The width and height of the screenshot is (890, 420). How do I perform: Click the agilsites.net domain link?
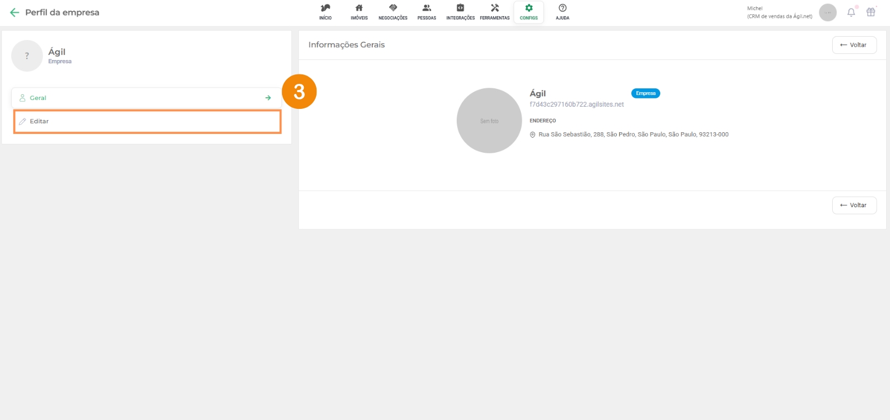[576, 104]
